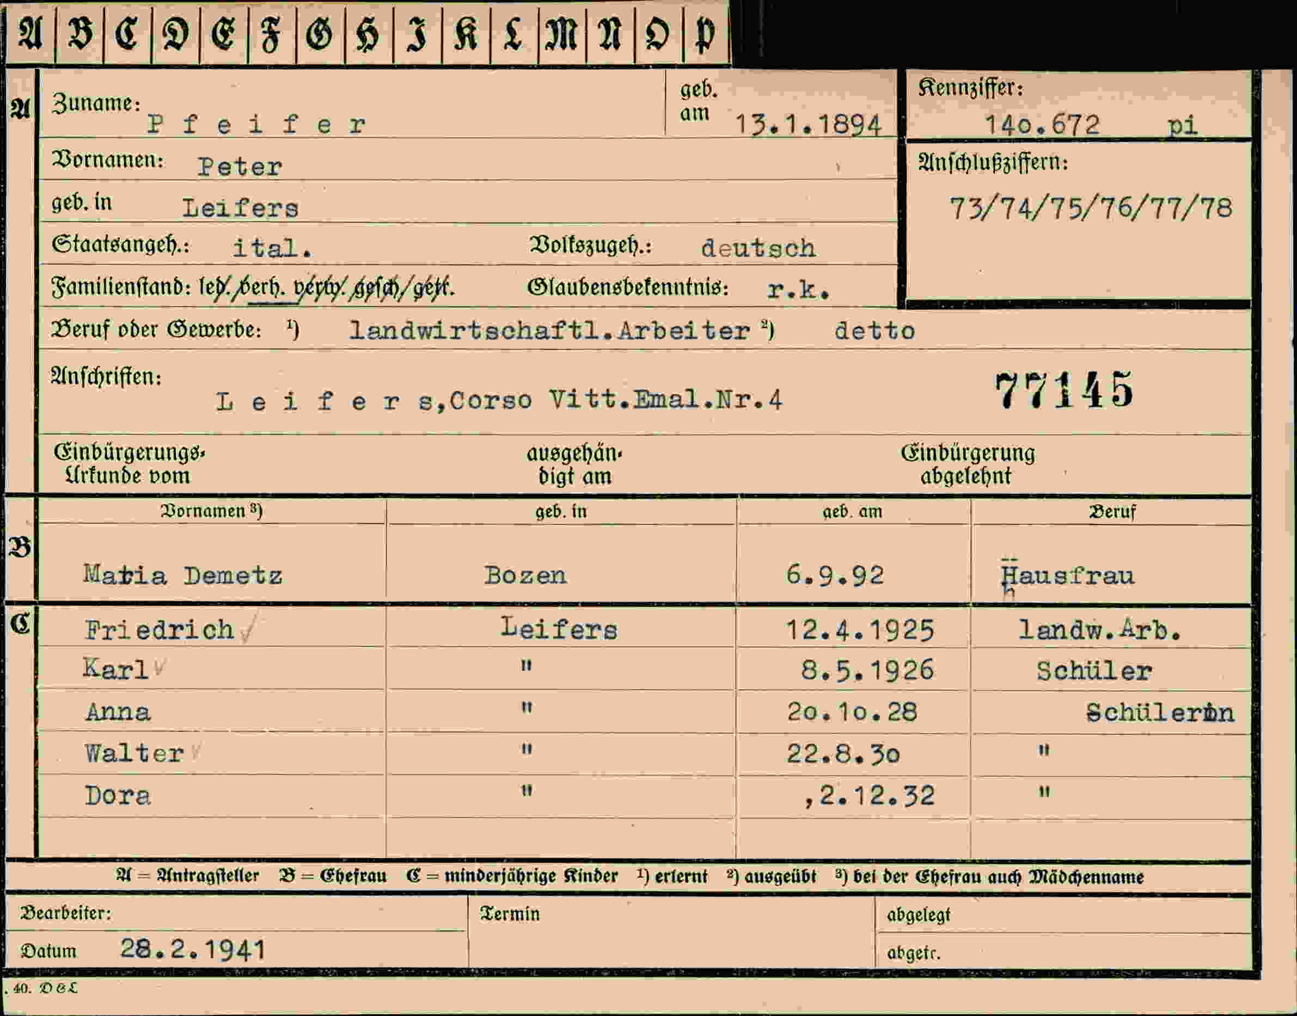
Task: Click the child name 'Walter'
Action: [x=134, y=754]
